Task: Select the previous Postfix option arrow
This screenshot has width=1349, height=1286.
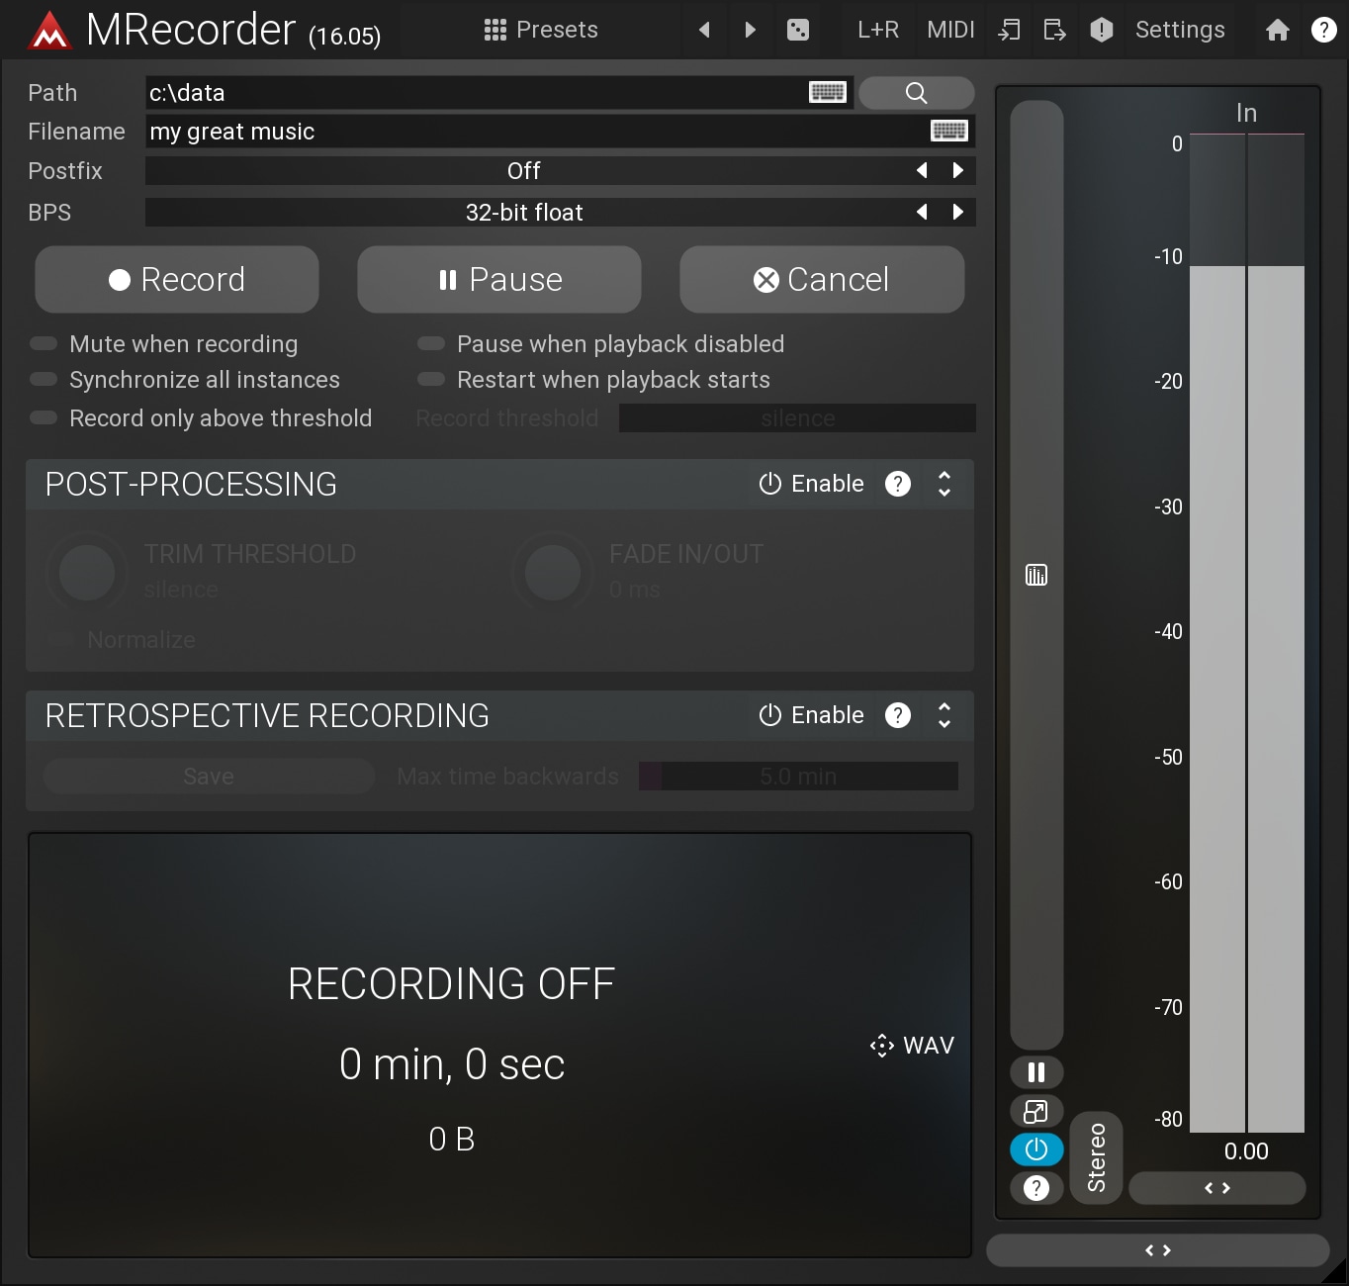Action: pyautogui.click(x=922, y=170)
